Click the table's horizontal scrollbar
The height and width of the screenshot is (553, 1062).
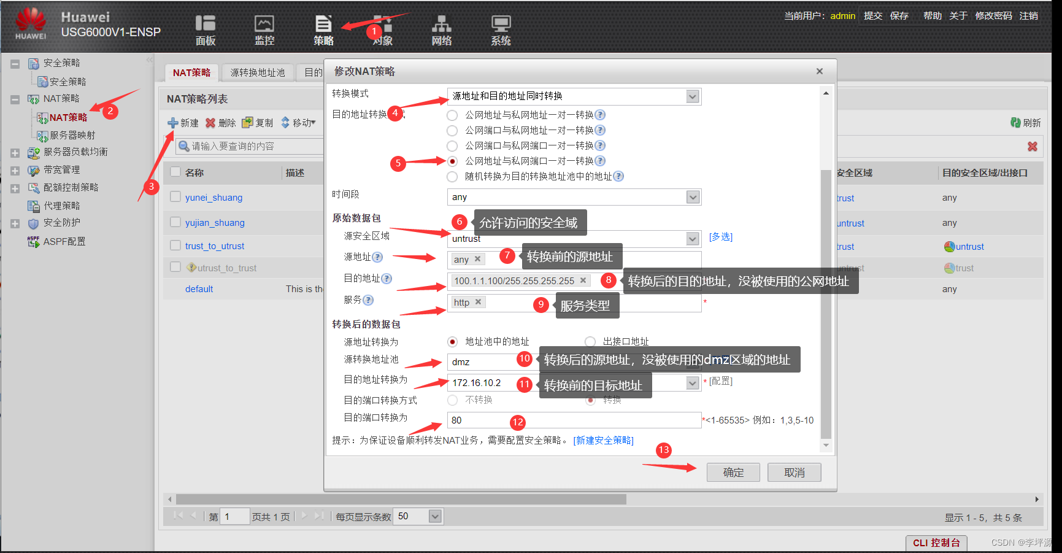(401, 499)
